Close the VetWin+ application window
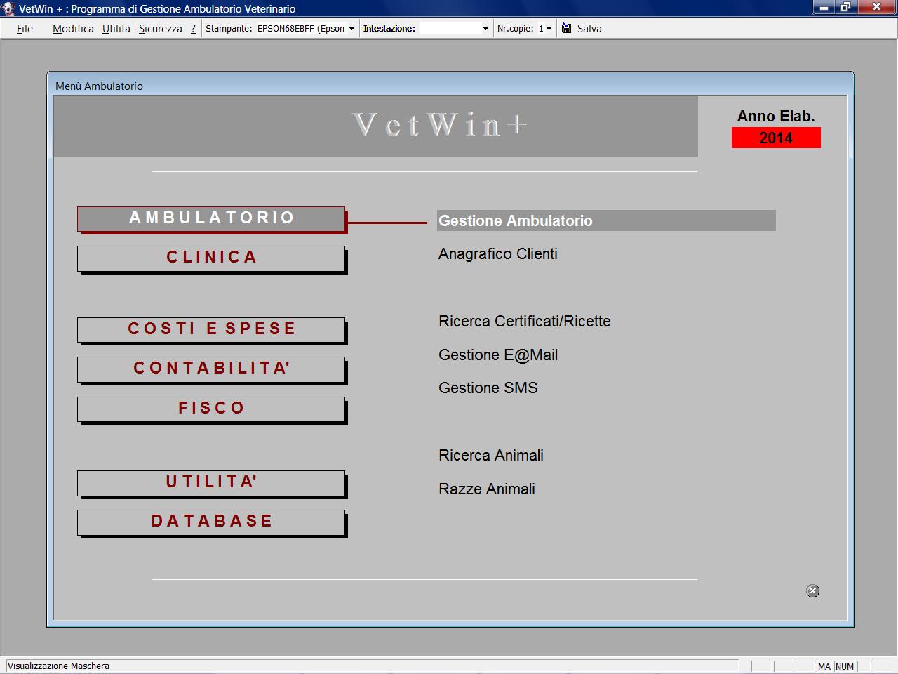The height and width of the screenshot is (674, 898). click(x=877, y=8)
